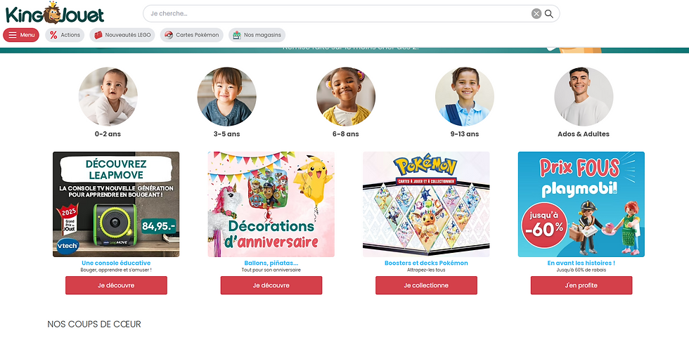689x347 pixels.
Task: Open Nouveautés LEGO with red brick icon
Action: 122,35
